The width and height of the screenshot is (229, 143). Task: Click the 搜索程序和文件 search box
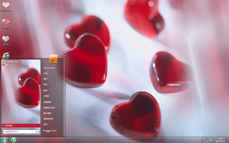pyautogui.click(x=21, y=132)
